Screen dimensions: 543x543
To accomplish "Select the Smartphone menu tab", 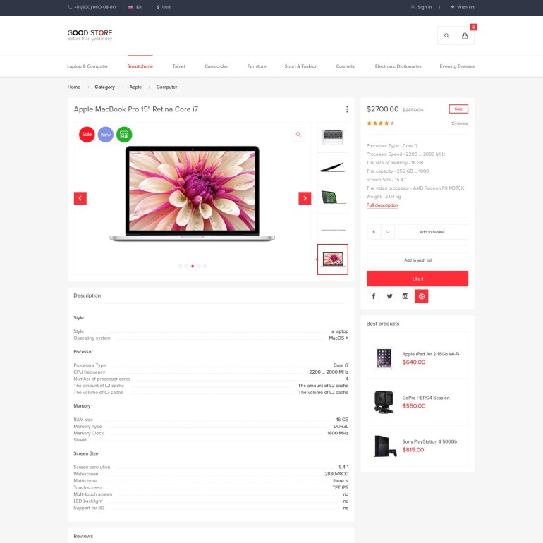I will pyautogui.click(x=140, y=66).
